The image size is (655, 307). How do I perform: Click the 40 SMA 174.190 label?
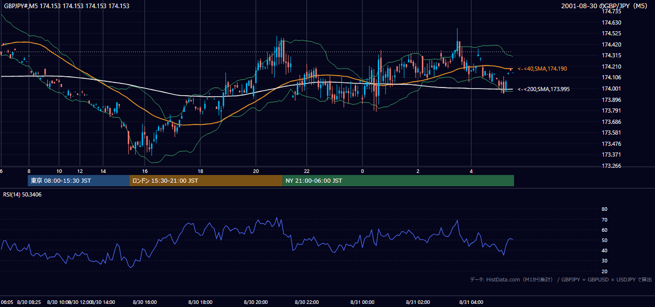542,69
